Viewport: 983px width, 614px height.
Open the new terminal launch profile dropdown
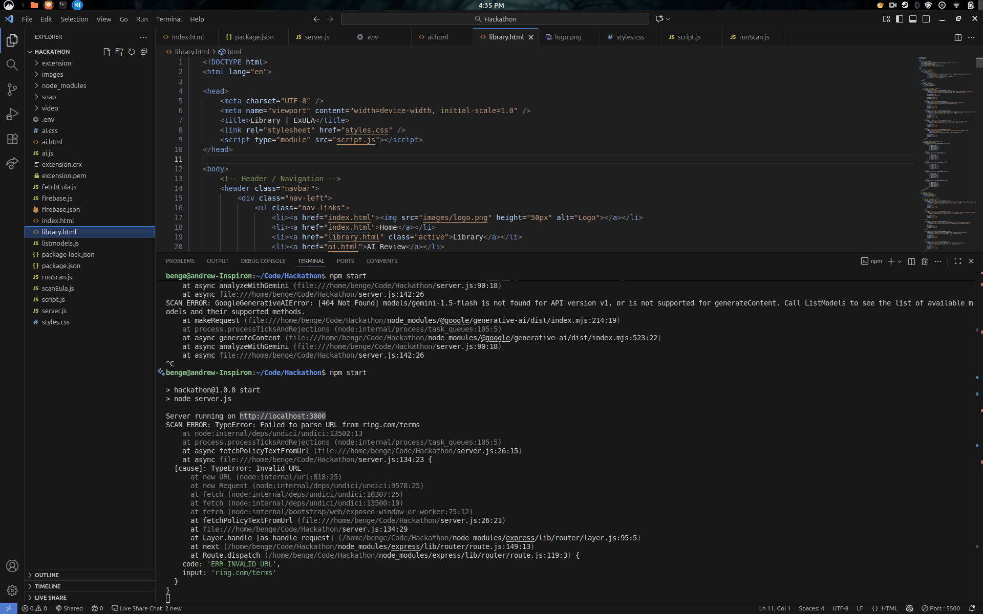point(900,261)
